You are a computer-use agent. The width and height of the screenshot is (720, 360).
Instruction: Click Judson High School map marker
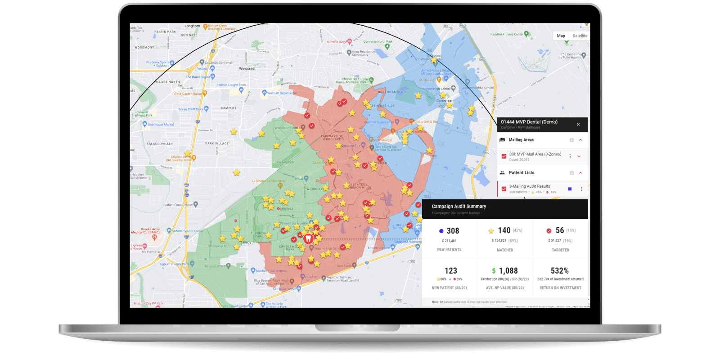coord(453,88)
